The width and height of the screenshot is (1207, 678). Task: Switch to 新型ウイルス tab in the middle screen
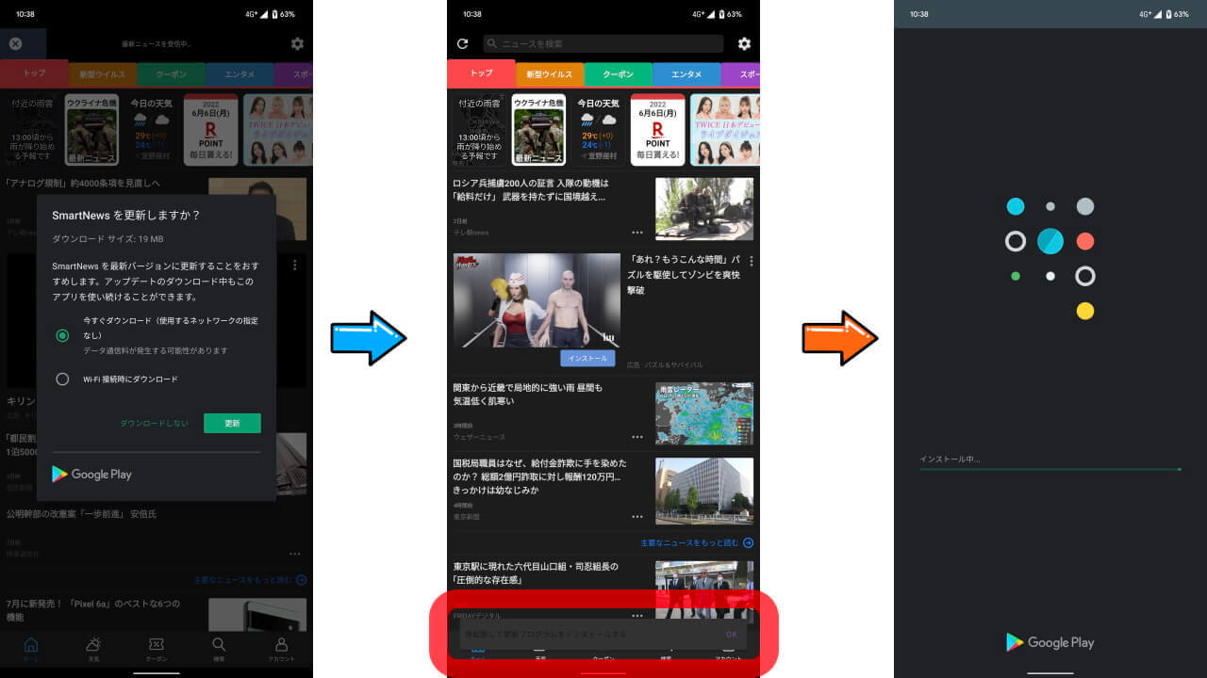pyautogui.click(x=549, y=74)
